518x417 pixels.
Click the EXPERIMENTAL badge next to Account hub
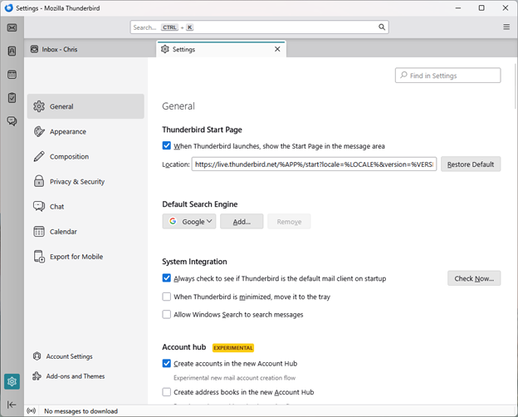(233, 347)
